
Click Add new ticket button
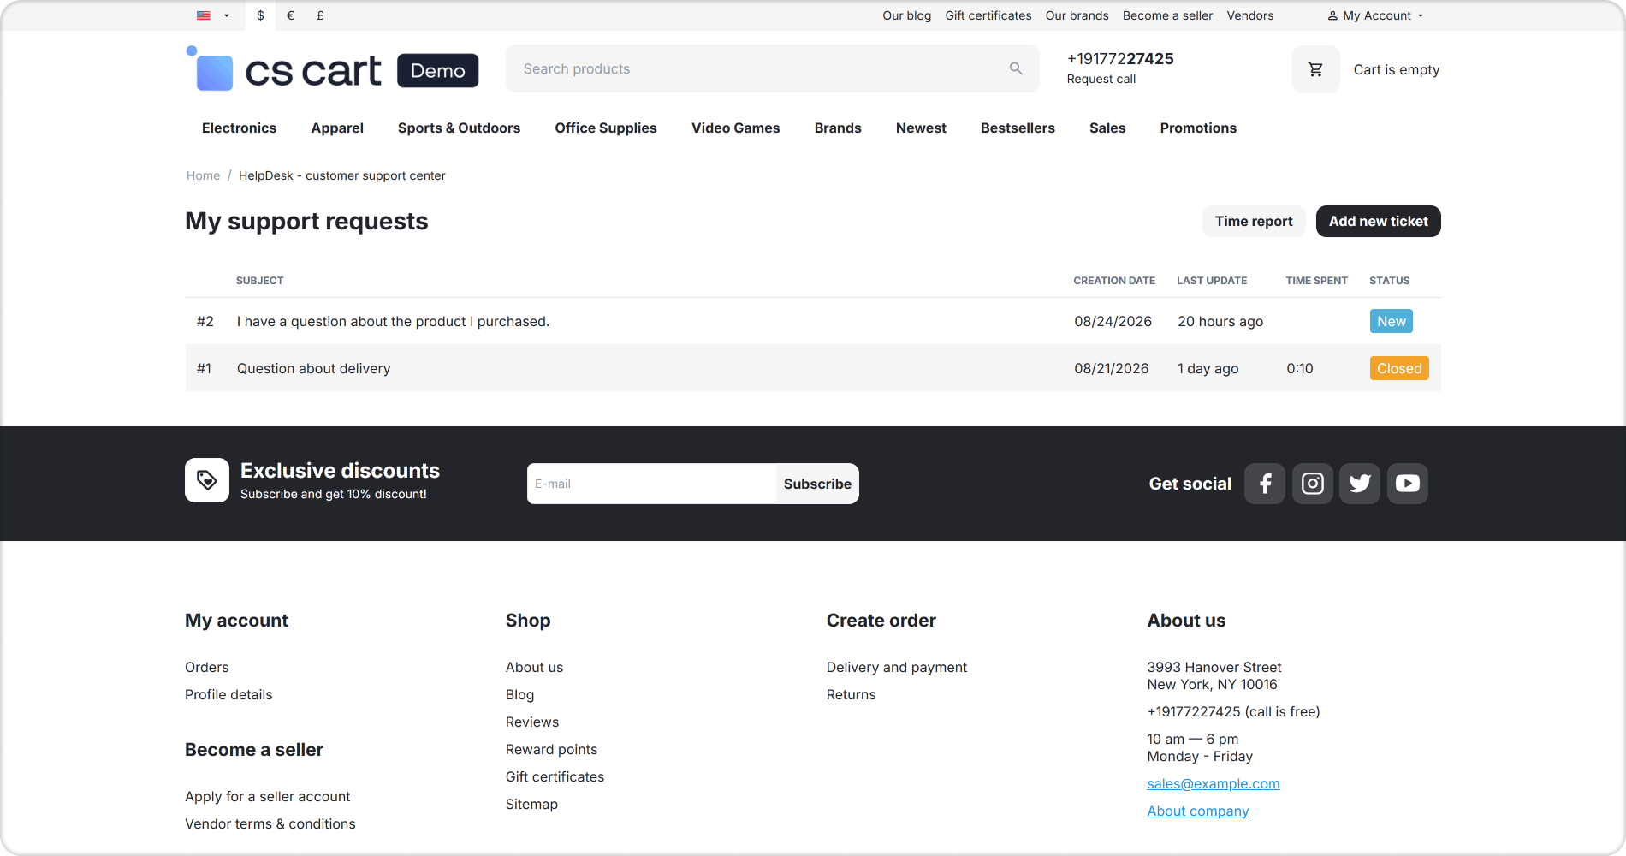(1379, 221)
